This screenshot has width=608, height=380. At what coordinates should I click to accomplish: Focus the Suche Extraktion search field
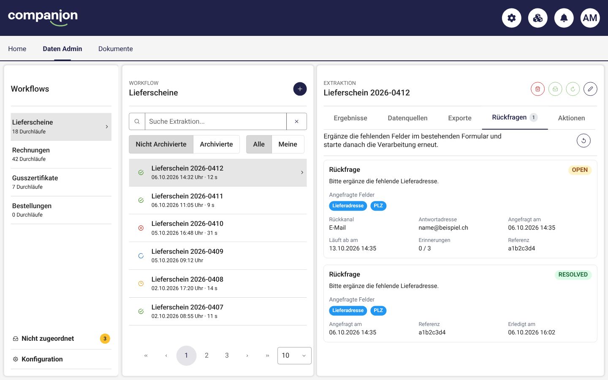(x=216, y=122)
